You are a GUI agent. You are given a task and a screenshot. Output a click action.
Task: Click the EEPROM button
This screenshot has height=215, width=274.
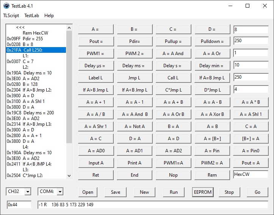coord(202,192)
